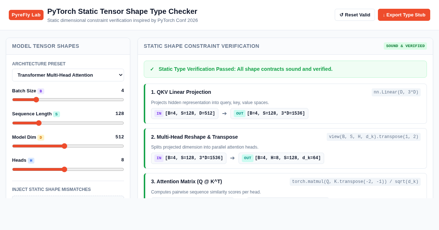This screenshot has width=439, height=230.
Task: Click the 'Model Tensor Shapes' panel header
Action: coord(46,46)
